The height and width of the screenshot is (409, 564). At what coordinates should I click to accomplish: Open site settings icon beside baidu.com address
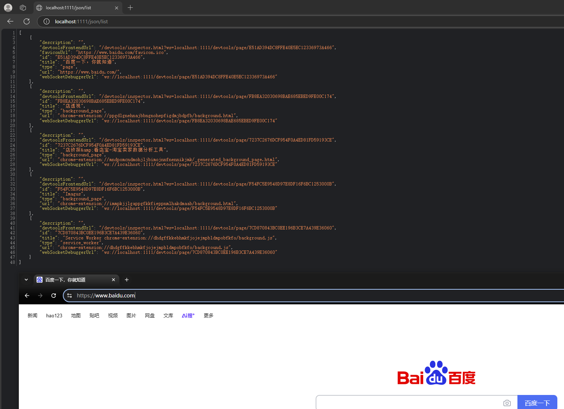69,295
